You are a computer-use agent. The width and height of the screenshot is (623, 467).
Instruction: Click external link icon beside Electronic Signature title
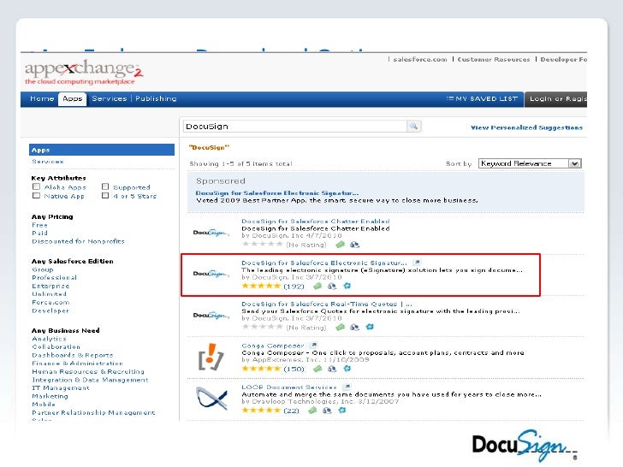click(x=417, y=263)
